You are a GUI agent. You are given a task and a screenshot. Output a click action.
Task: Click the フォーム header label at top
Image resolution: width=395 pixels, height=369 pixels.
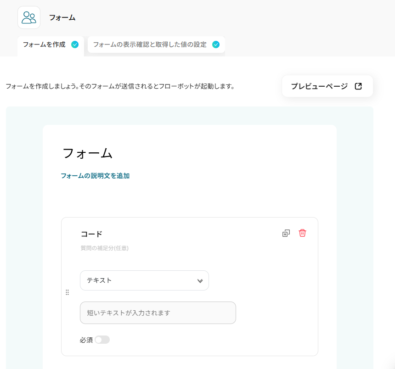[62, 17]
